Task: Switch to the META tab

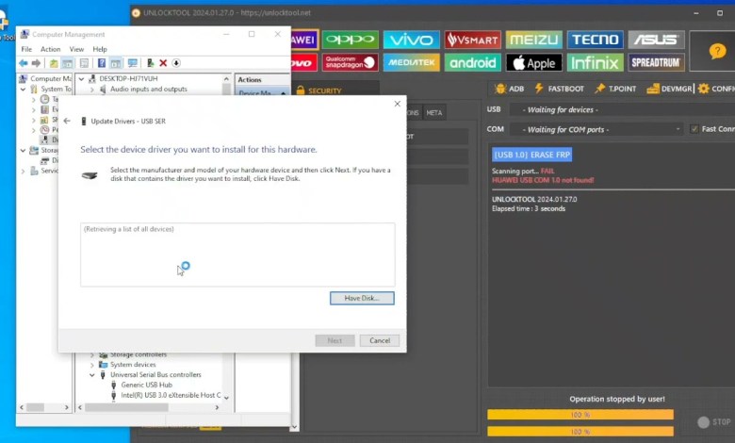Action: click(433, 112)
